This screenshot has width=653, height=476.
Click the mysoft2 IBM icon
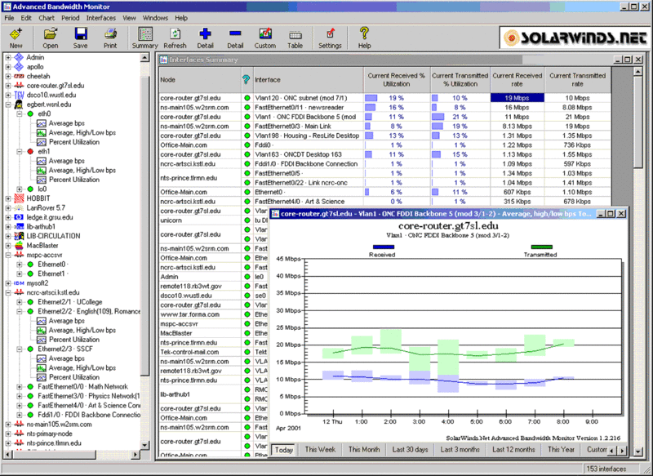19,283
